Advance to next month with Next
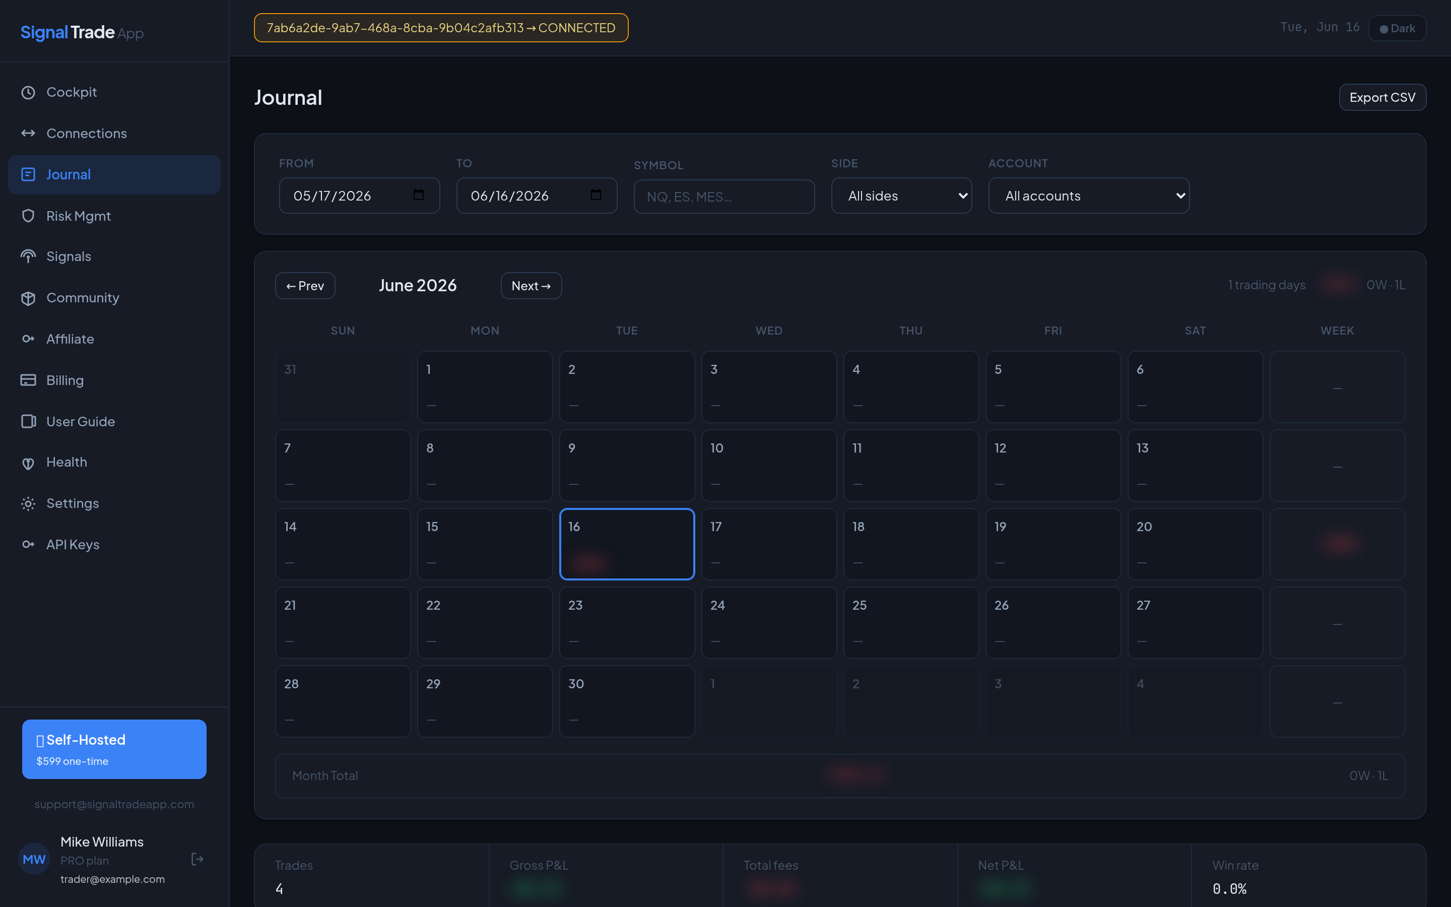Screen dimensions: 1451x907 tap(531, 286)
